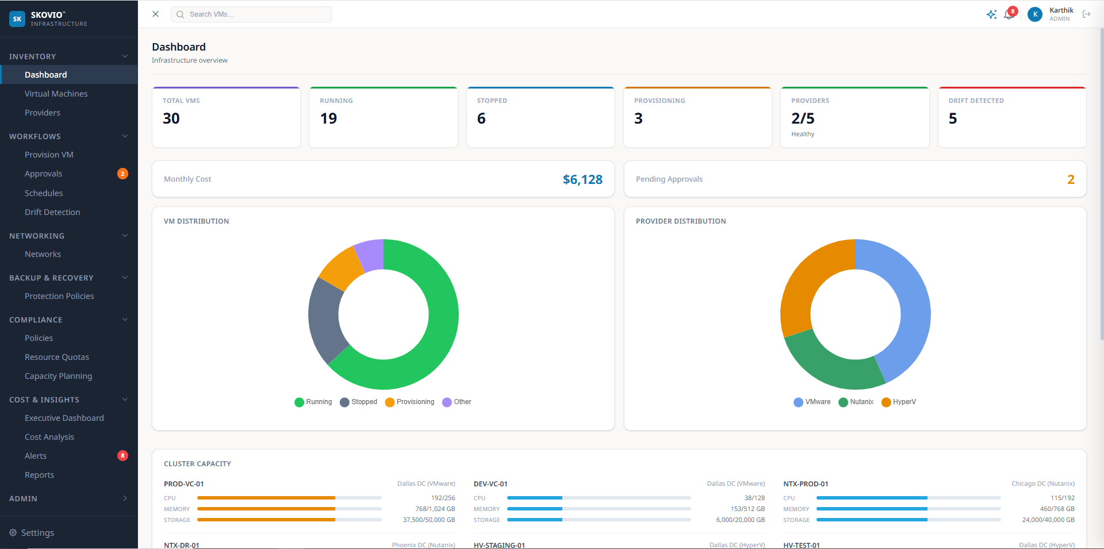Select the Dashboard sidebar item

tap(69, 75)
